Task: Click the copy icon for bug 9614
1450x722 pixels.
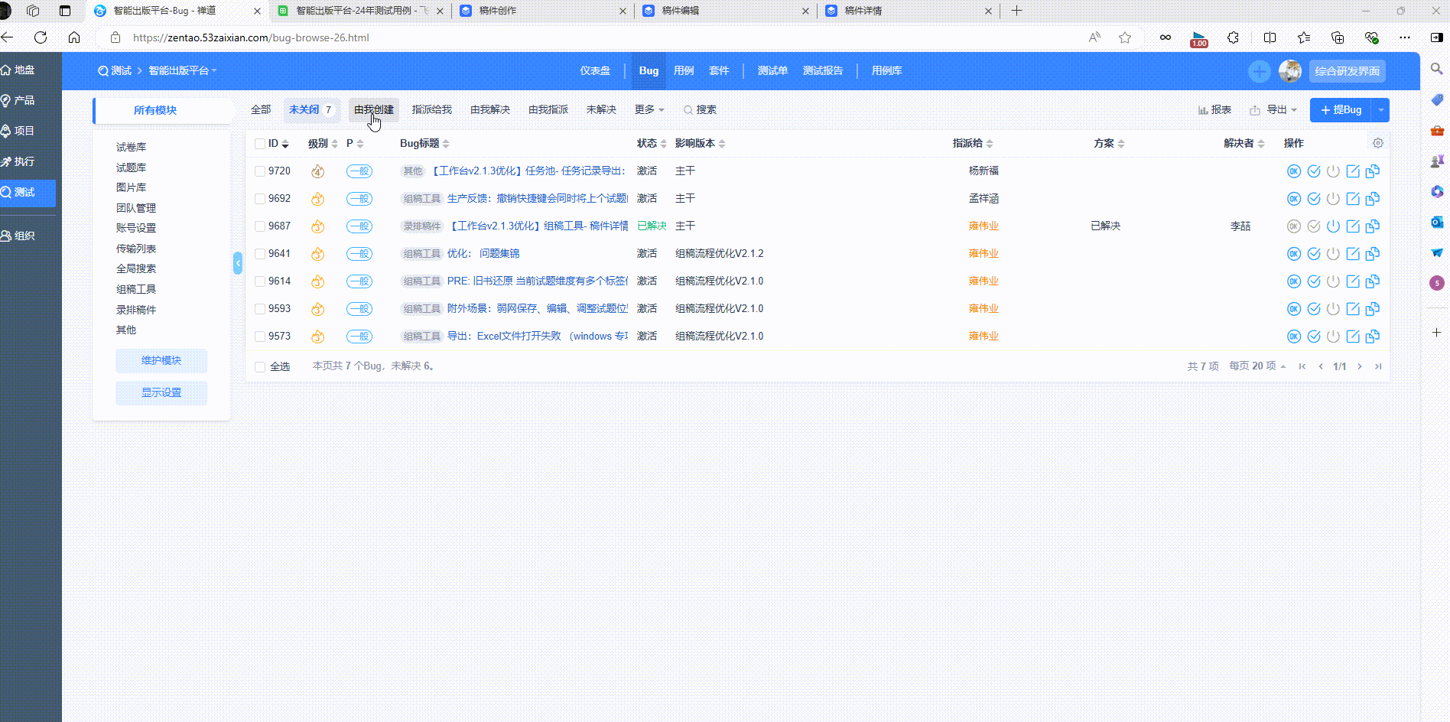Action: (1373, 281)
